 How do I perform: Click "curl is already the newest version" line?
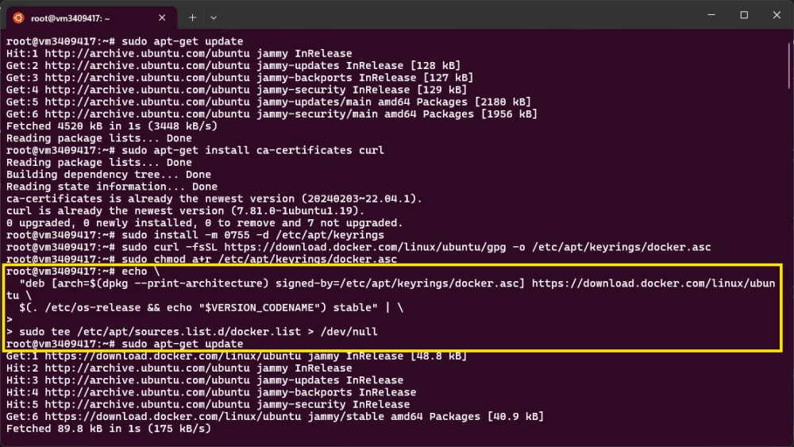(x=185, y=211)
